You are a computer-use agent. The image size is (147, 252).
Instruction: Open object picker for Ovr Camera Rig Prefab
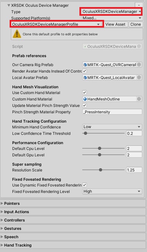point(139,65)
